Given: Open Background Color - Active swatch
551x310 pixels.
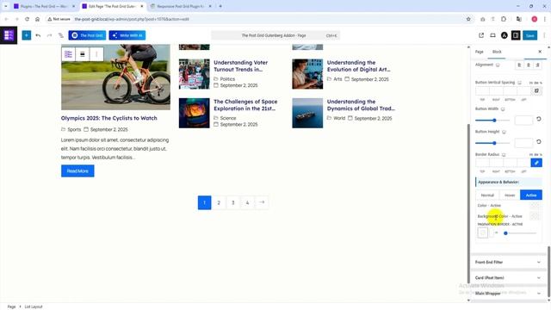Looking at the screenshot, I should 535,216.
